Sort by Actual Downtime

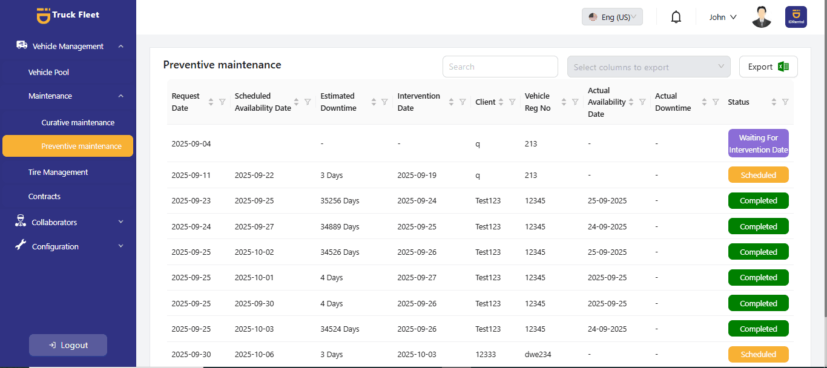tap(704, 102)
